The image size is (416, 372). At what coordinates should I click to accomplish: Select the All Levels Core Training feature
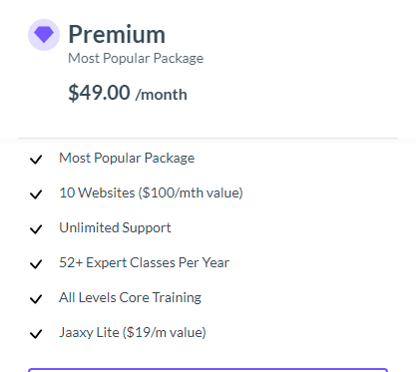[x=130, y=297]
